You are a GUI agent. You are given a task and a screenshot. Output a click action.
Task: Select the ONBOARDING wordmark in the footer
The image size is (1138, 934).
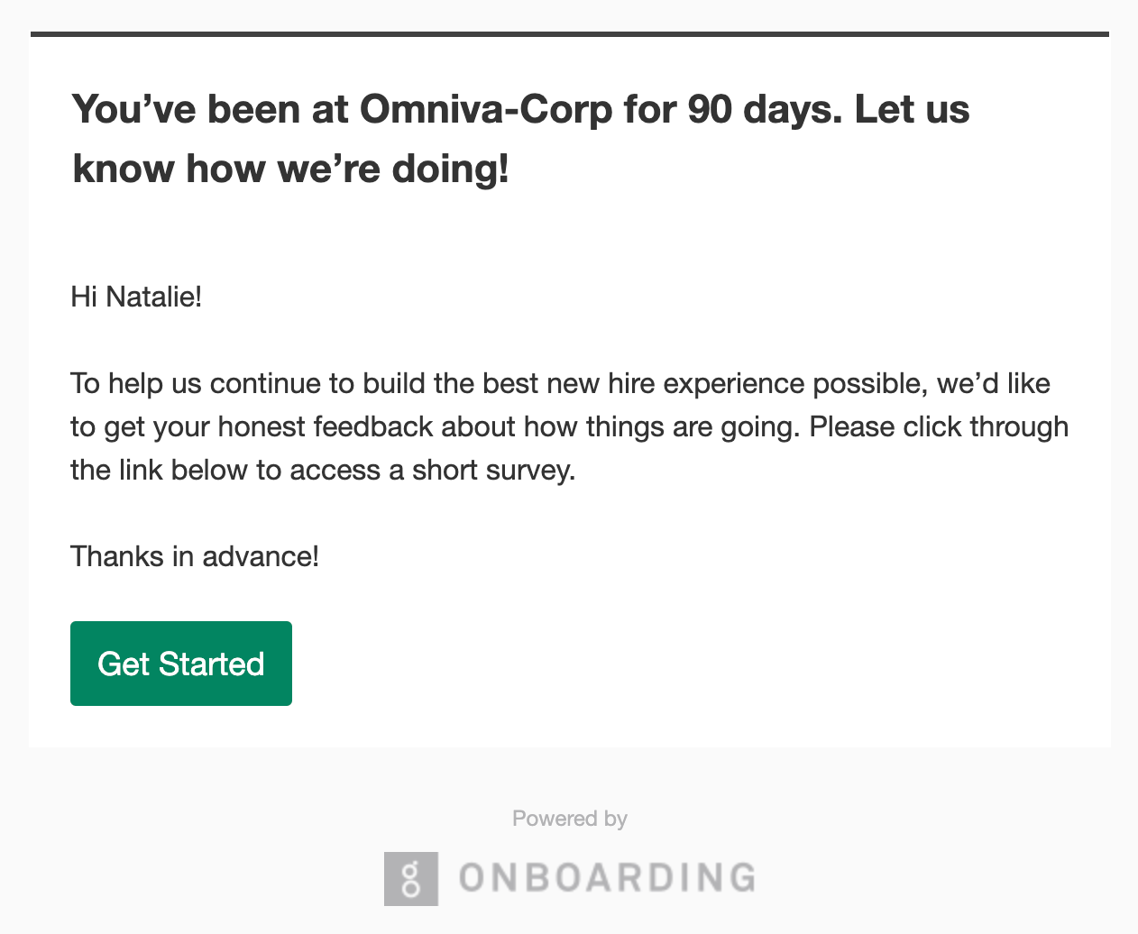(x=607, y=878)
